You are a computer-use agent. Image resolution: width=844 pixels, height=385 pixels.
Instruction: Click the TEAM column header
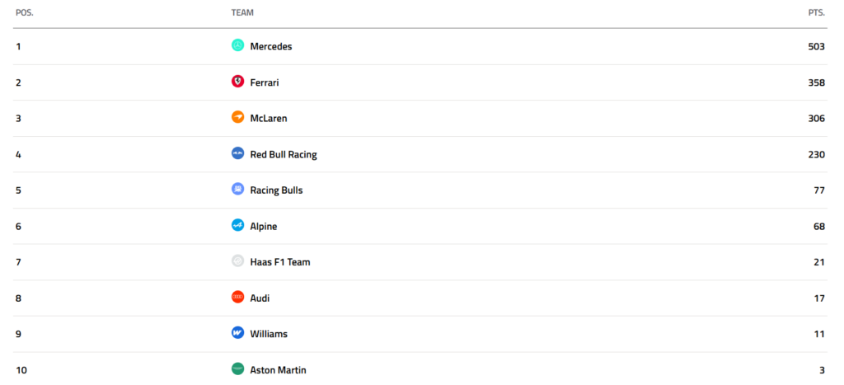tap(242, 12)
